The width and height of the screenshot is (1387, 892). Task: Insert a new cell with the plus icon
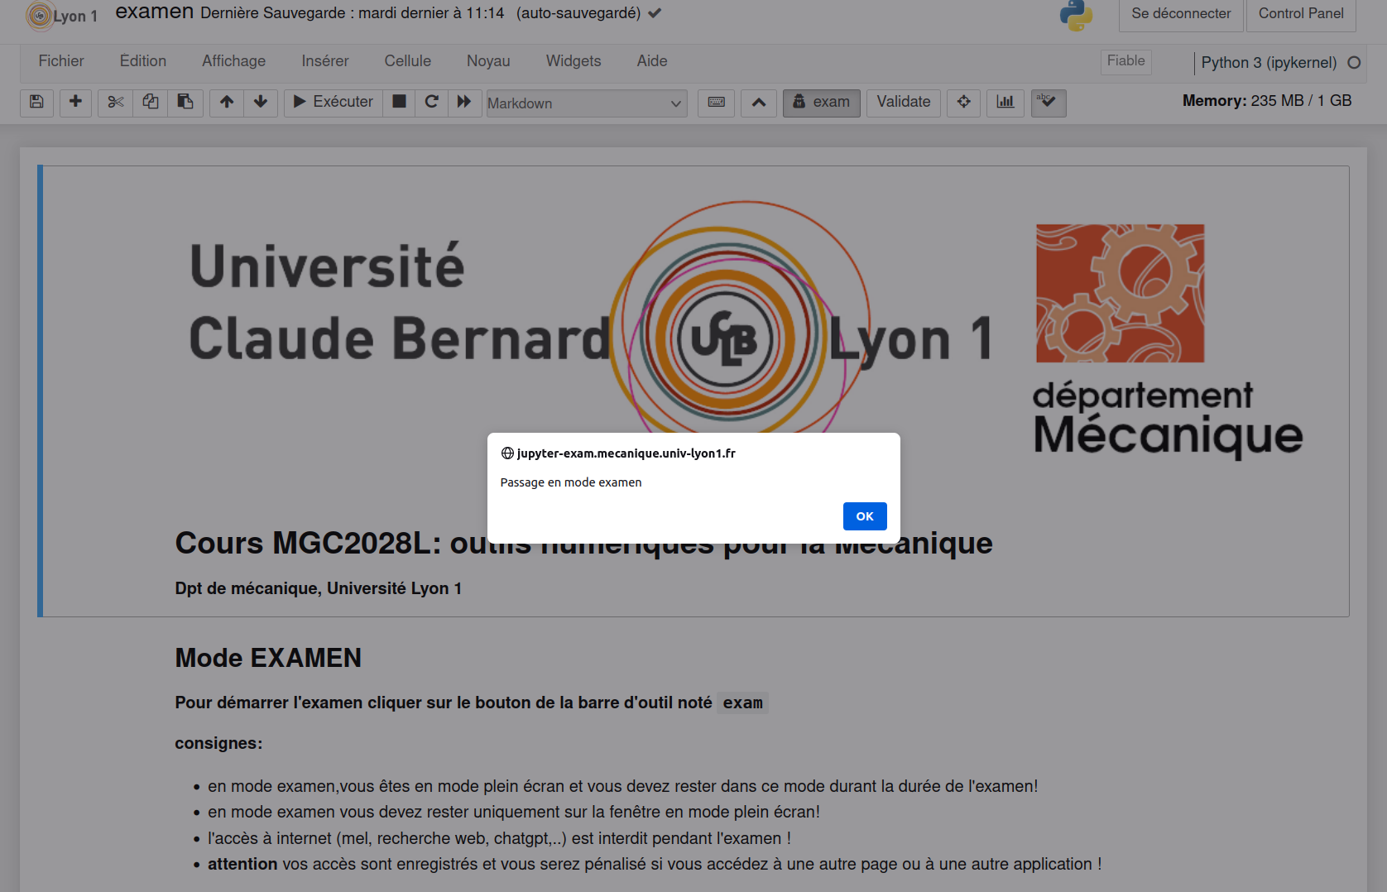point(75,102)
